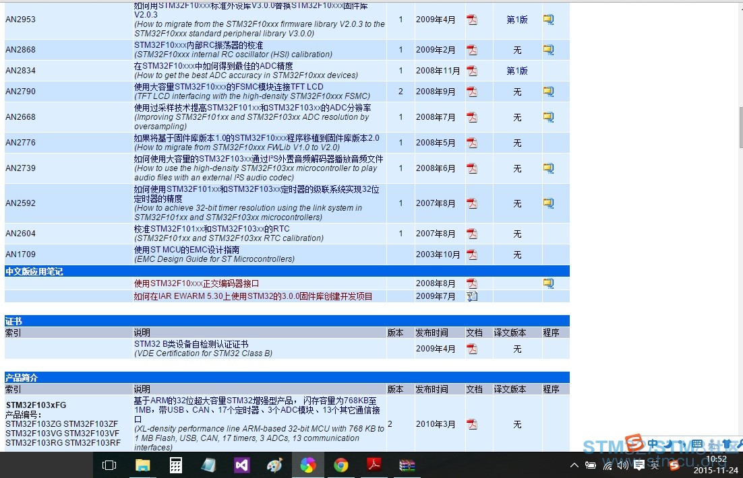Image resolution: width=743 pixels, height=478 pixels.
Task: Open the 32-bit timer resolution note link
Action: (x=256, y=194)
